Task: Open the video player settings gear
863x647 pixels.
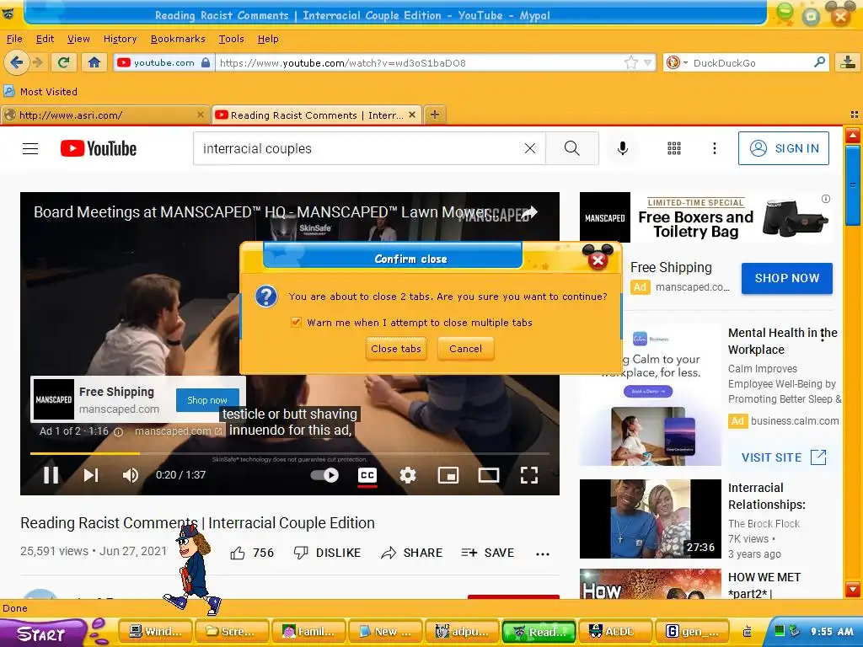Action: tap(408, 475)
